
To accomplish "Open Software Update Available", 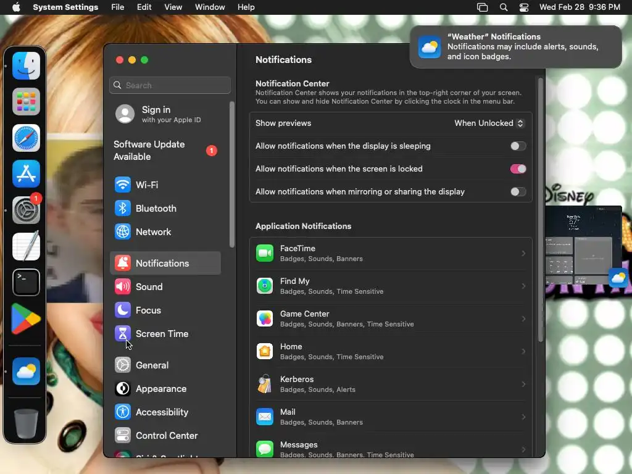I will [165, 151].
